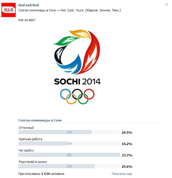Click the 24.5% percentage label
This screenshot has height=178, width=172.
point(127,133)
